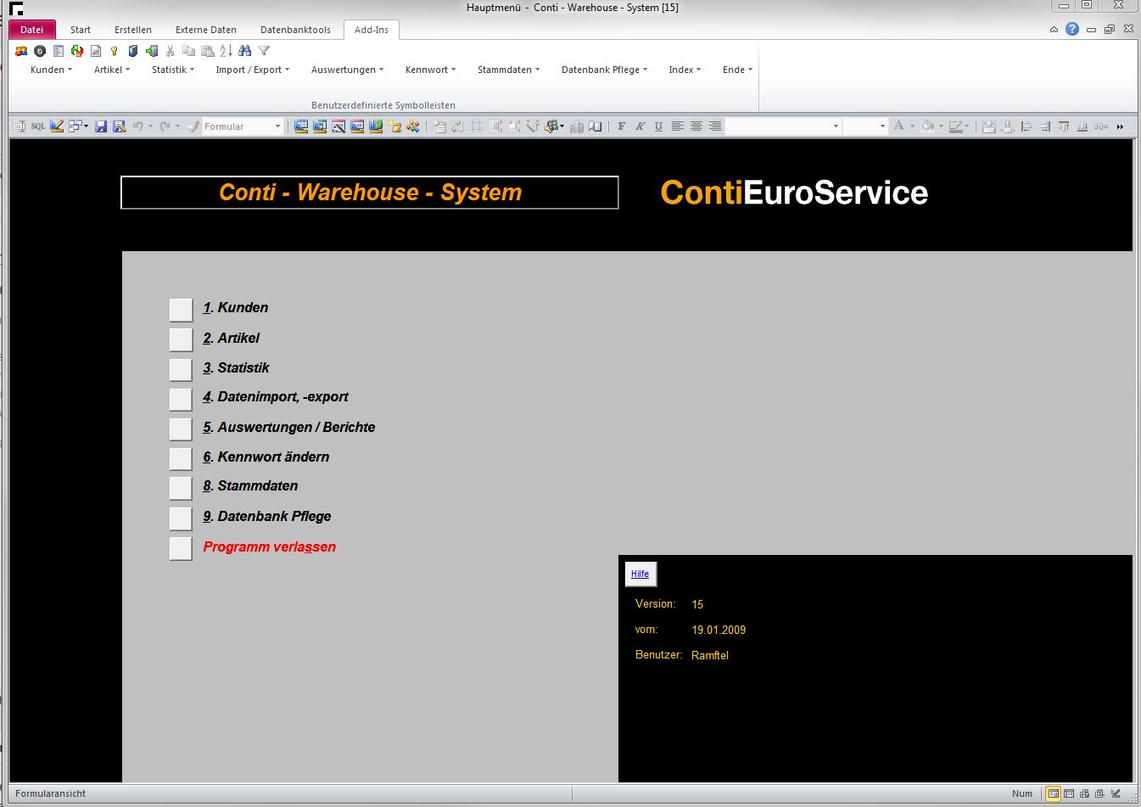
Task: Select the Add-Ins ribbon tab
Action: click(372, 30)
